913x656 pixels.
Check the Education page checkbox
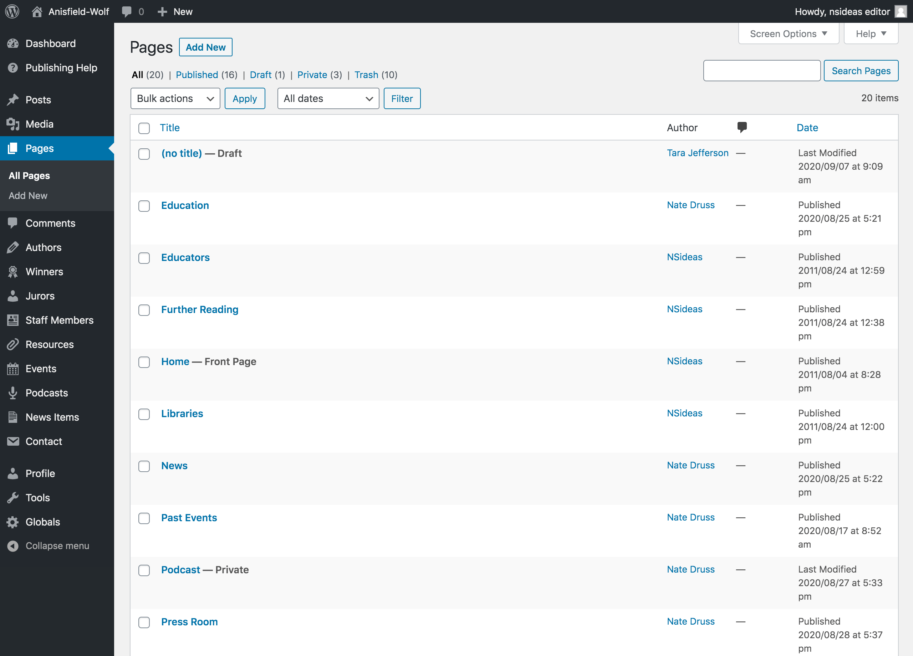[x=144, y=206]
